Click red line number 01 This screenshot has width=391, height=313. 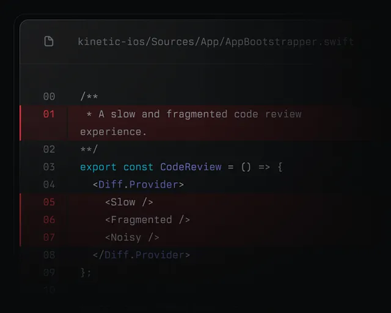49,114
